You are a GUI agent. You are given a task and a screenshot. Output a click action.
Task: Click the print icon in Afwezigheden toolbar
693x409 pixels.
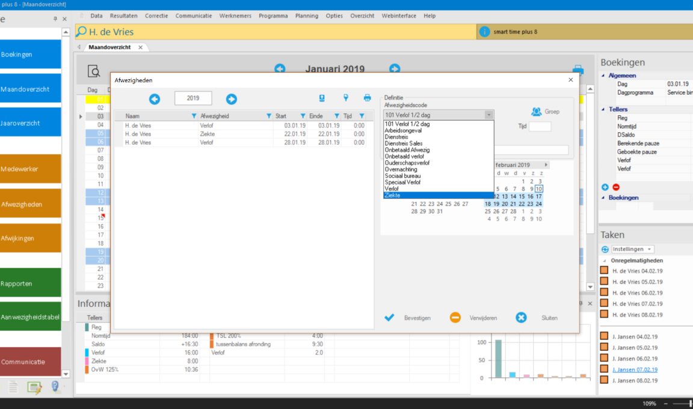(x=367, y=98)
